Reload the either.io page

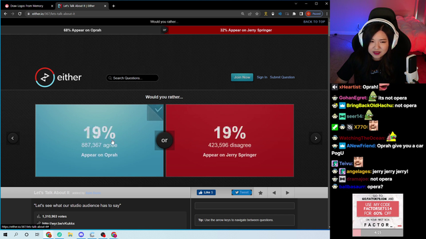pos(19,13)
